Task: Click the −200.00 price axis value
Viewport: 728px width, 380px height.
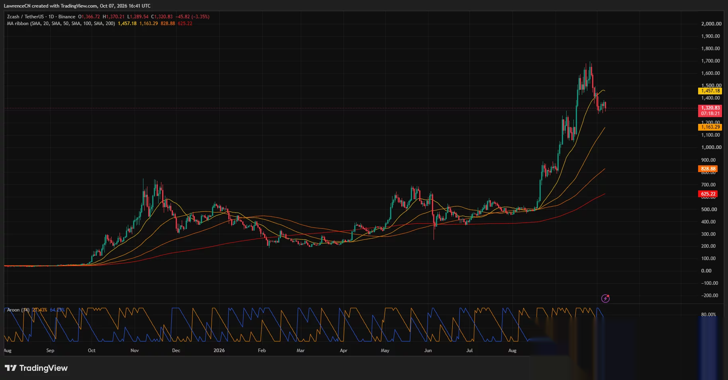Action: (x=710, y=296)
